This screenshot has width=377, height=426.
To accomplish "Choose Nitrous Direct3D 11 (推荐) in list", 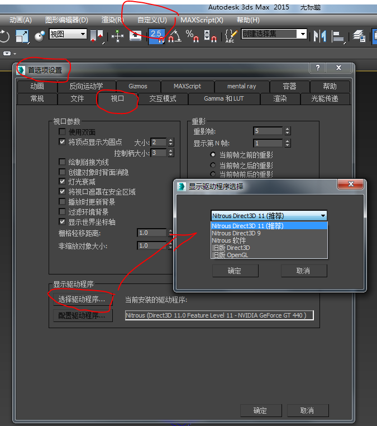I will [269, 226].
